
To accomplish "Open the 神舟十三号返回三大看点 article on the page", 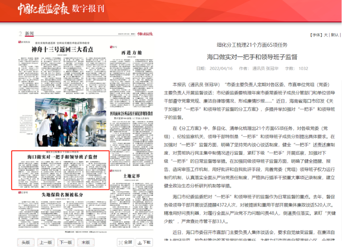I will click(x=63, y=50).
